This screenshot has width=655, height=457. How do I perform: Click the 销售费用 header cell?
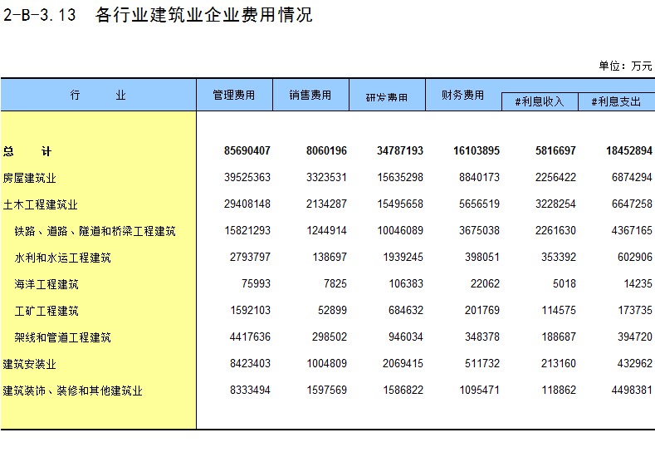tap(310, 96)
